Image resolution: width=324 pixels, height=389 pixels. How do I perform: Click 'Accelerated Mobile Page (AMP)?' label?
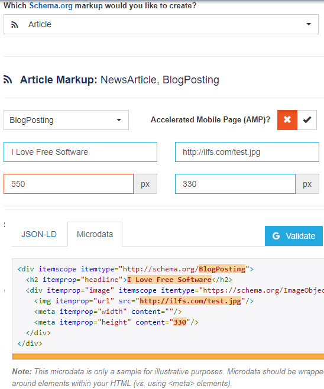(210, 120)
